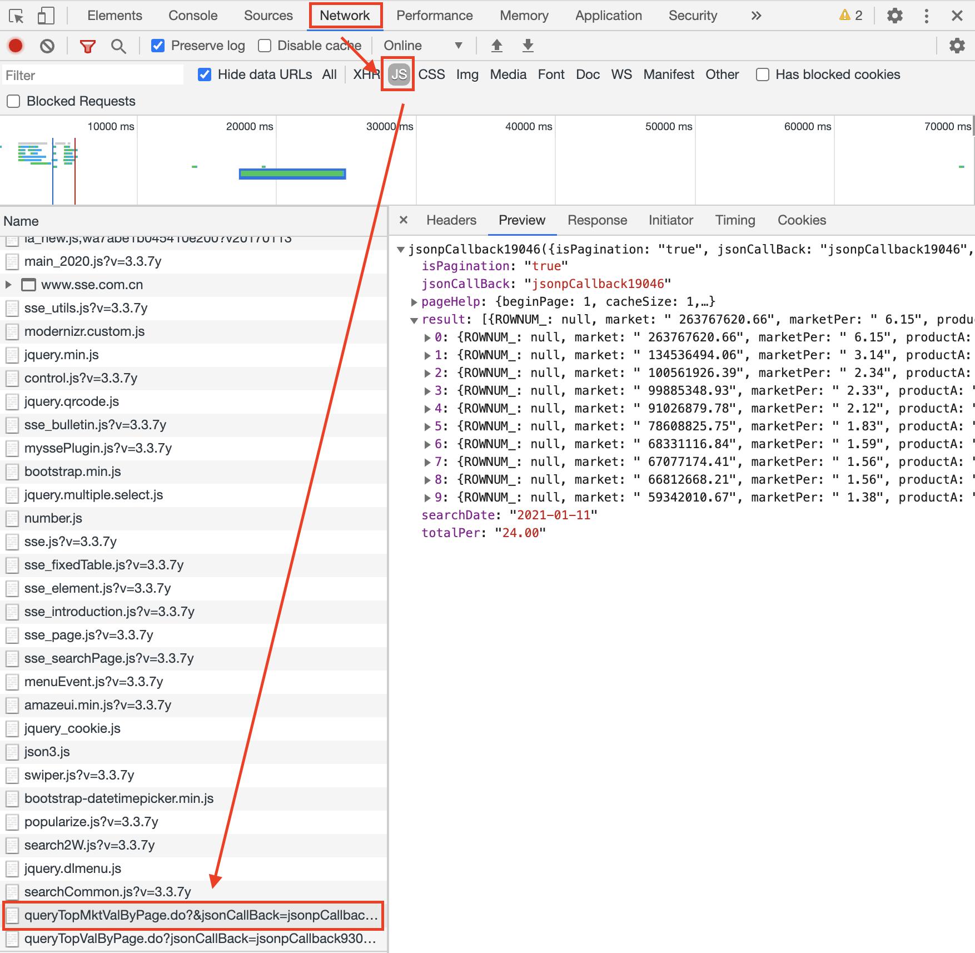Stop recording network log
The width and height of the screenshot is (975, 953).
(x=16, y=46)
